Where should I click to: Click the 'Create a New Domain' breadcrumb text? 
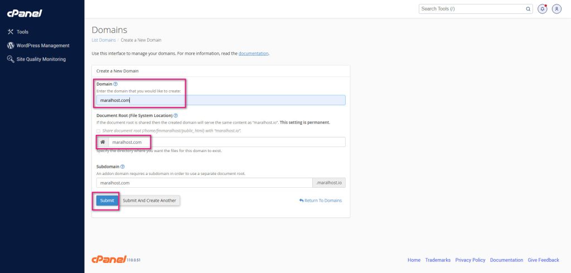(141, 40)
